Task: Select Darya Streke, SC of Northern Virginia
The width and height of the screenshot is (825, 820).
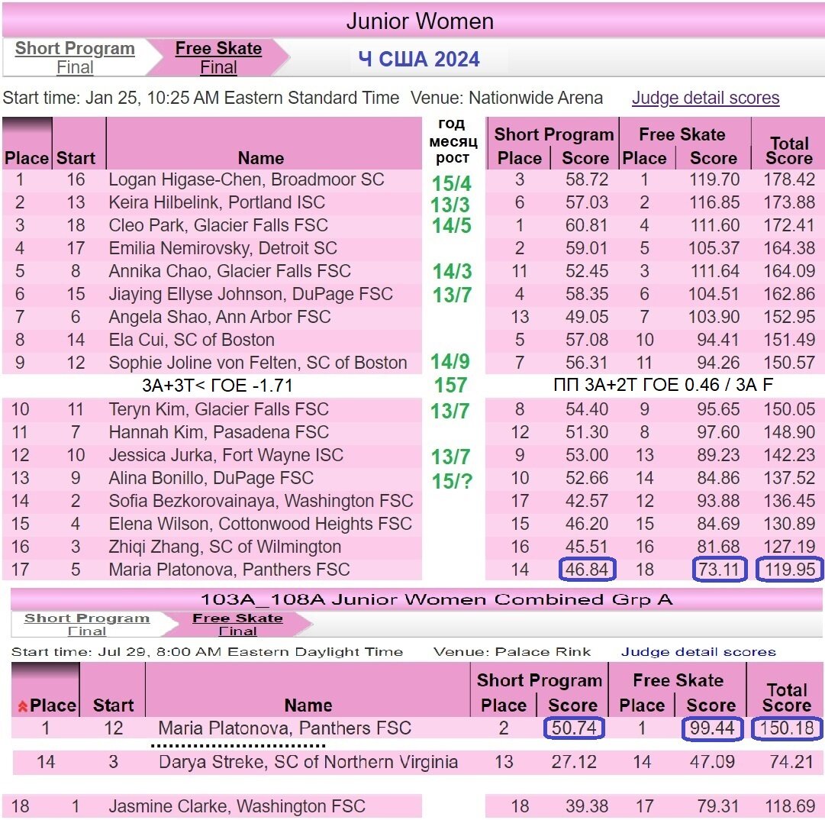Action: coord(308,762)
